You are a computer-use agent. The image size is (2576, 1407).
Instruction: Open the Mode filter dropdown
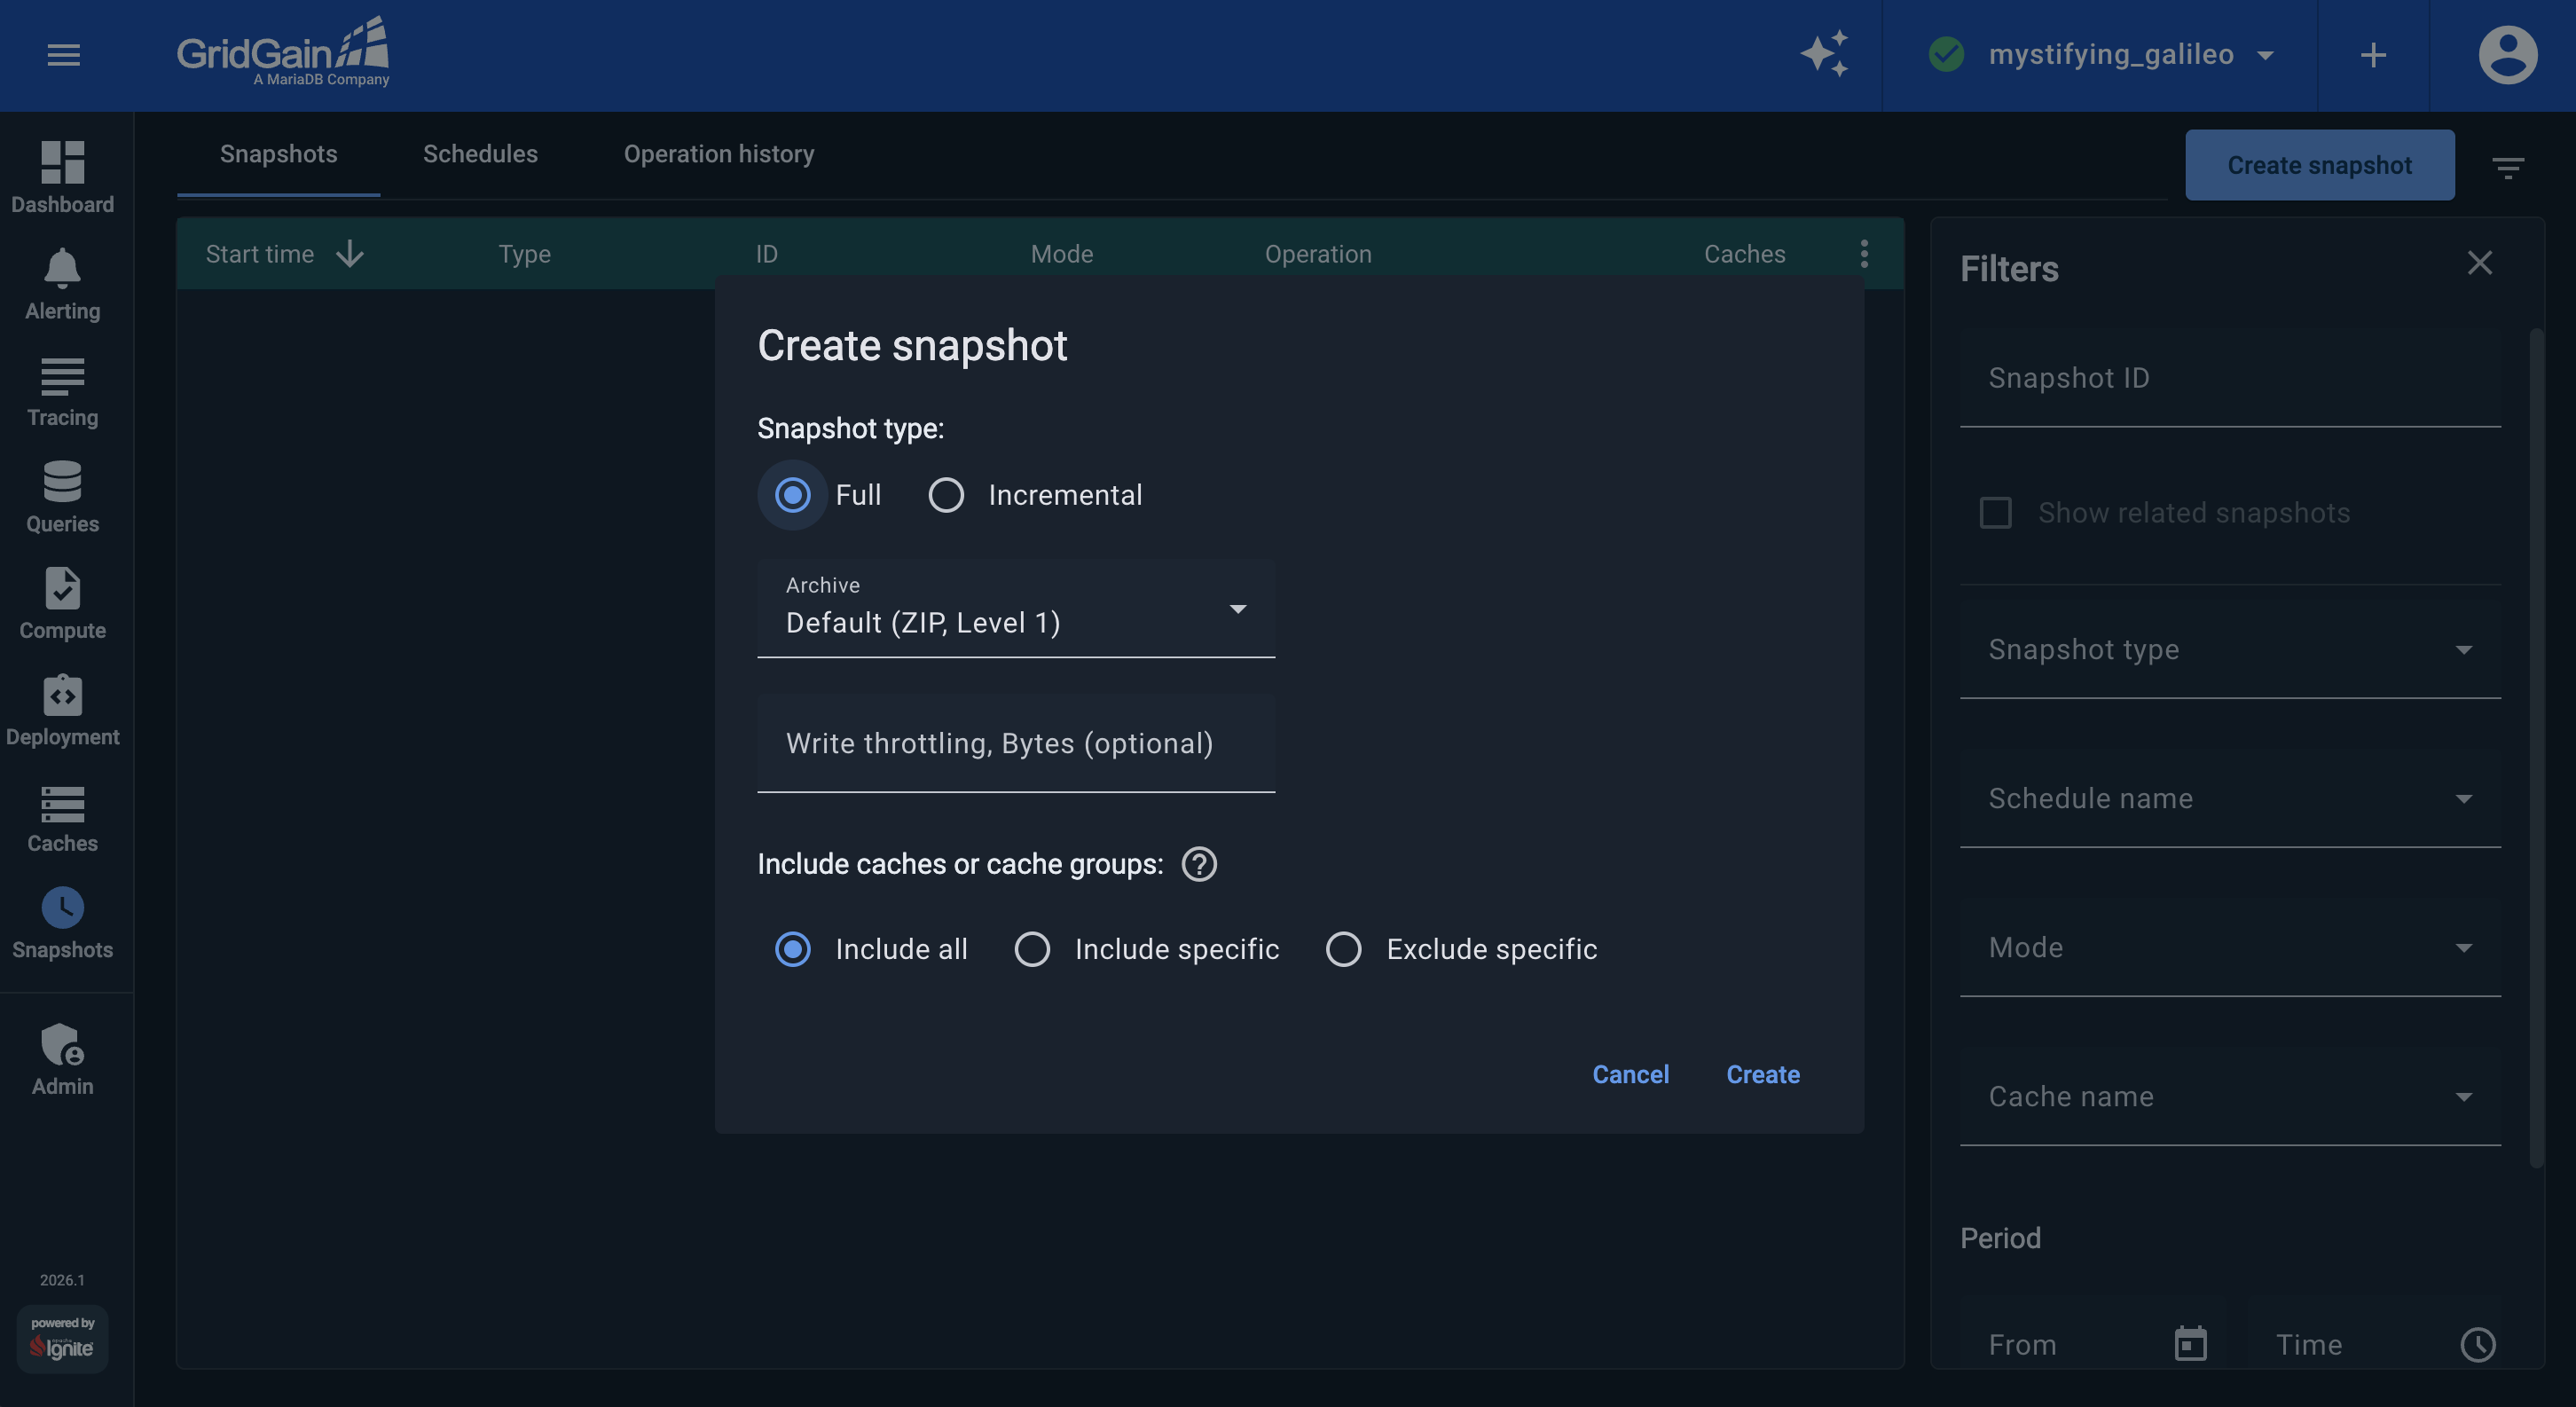(2230, 948)
